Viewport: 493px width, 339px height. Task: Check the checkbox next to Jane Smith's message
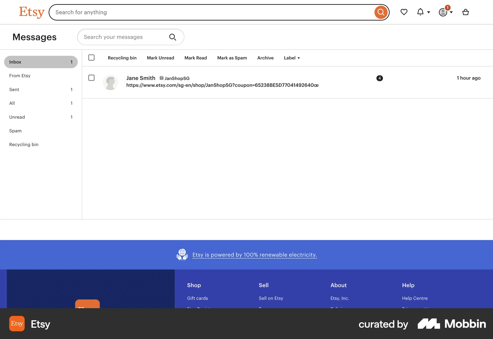click(91, 78)
